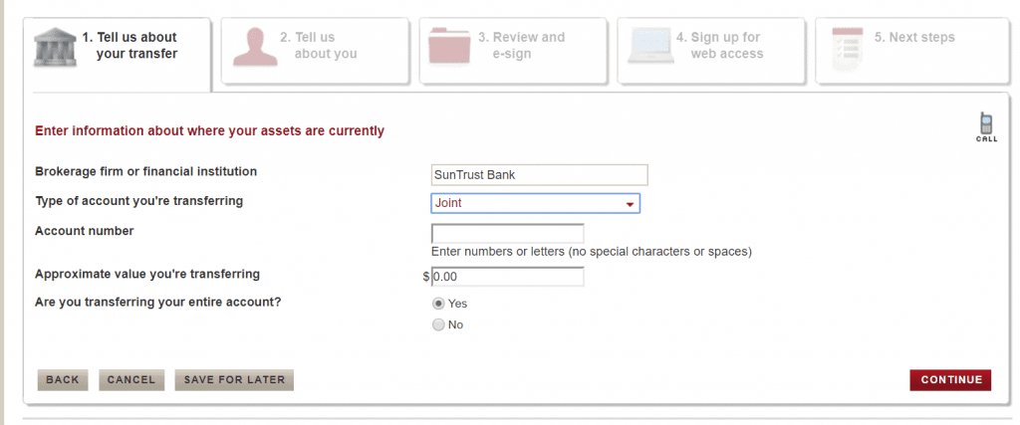1020x425 pixels.
Task: Open the 'Tell us about you' tab
Action: pyautogui.click(x=315, y=51)
